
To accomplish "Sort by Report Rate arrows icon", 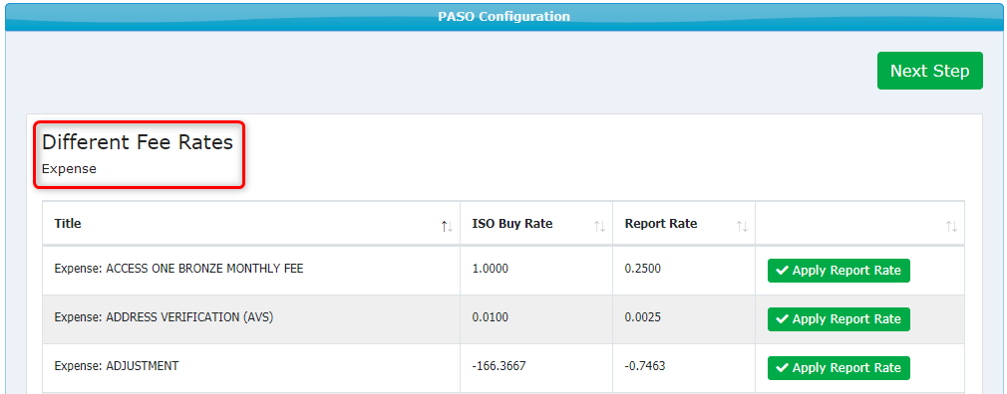I will (x=742, y=226).
